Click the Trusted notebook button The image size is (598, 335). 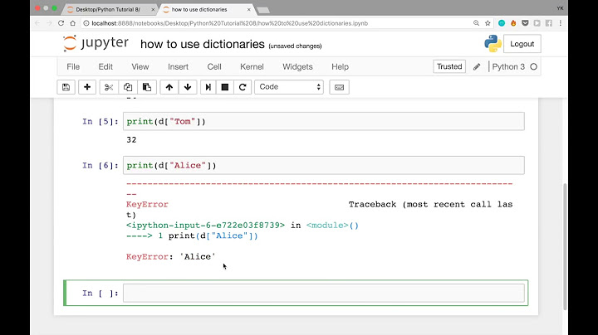[x=449, y=66]
